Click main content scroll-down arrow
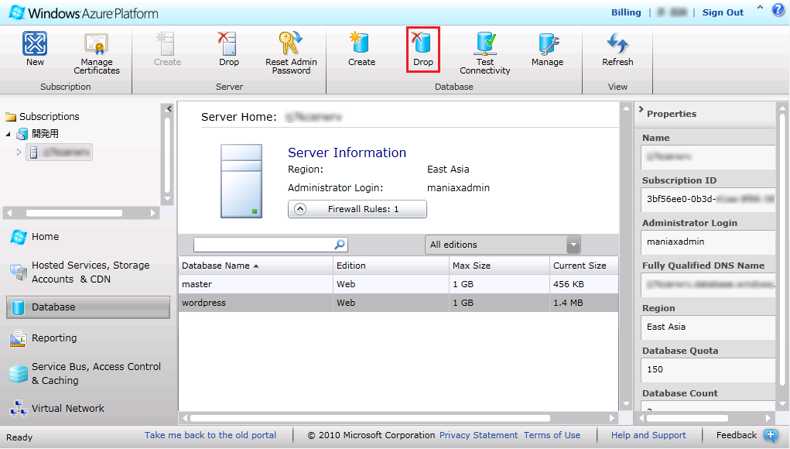The image size is (790, 449). click(x=626, y=403)
